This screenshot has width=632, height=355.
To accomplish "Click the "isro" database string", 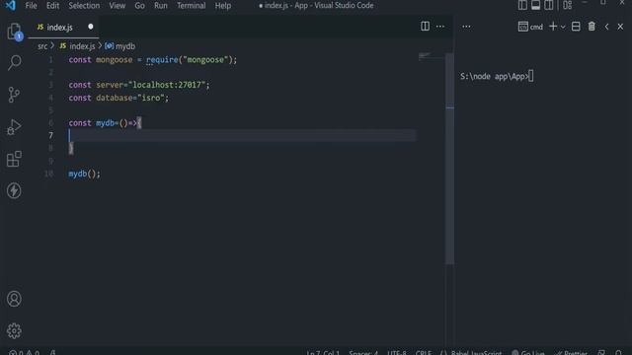I will click(151, 98).
